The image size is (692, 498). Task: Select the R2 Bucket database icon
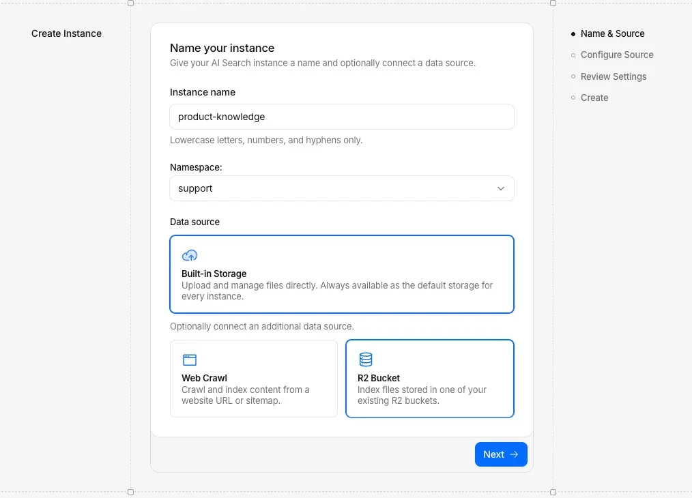(366, 359)
